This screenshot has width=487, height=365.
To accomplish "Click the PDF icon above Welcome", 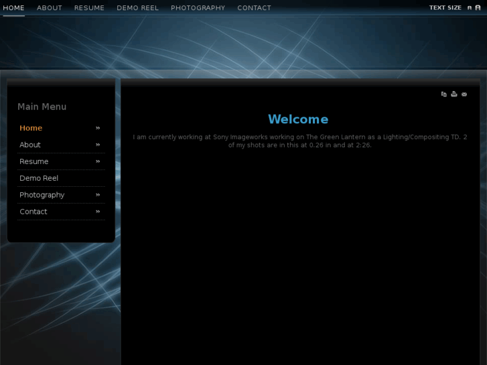I will [x=444, y=94].
